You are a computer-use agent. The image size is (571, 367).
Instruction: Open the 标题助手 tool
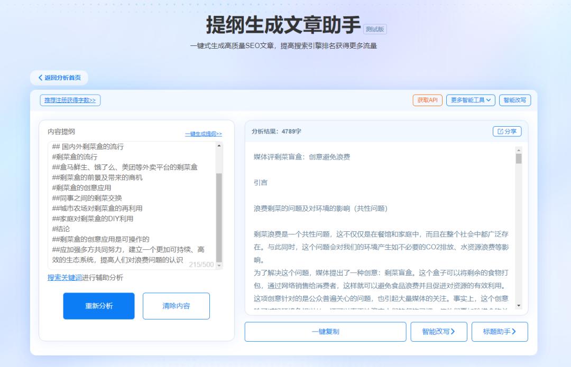click(499, 332)
